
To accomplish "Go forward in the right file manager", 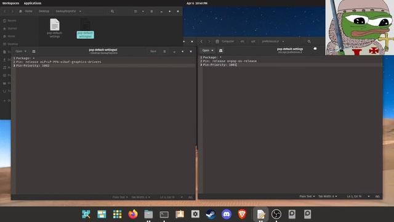I will [209, 41].
